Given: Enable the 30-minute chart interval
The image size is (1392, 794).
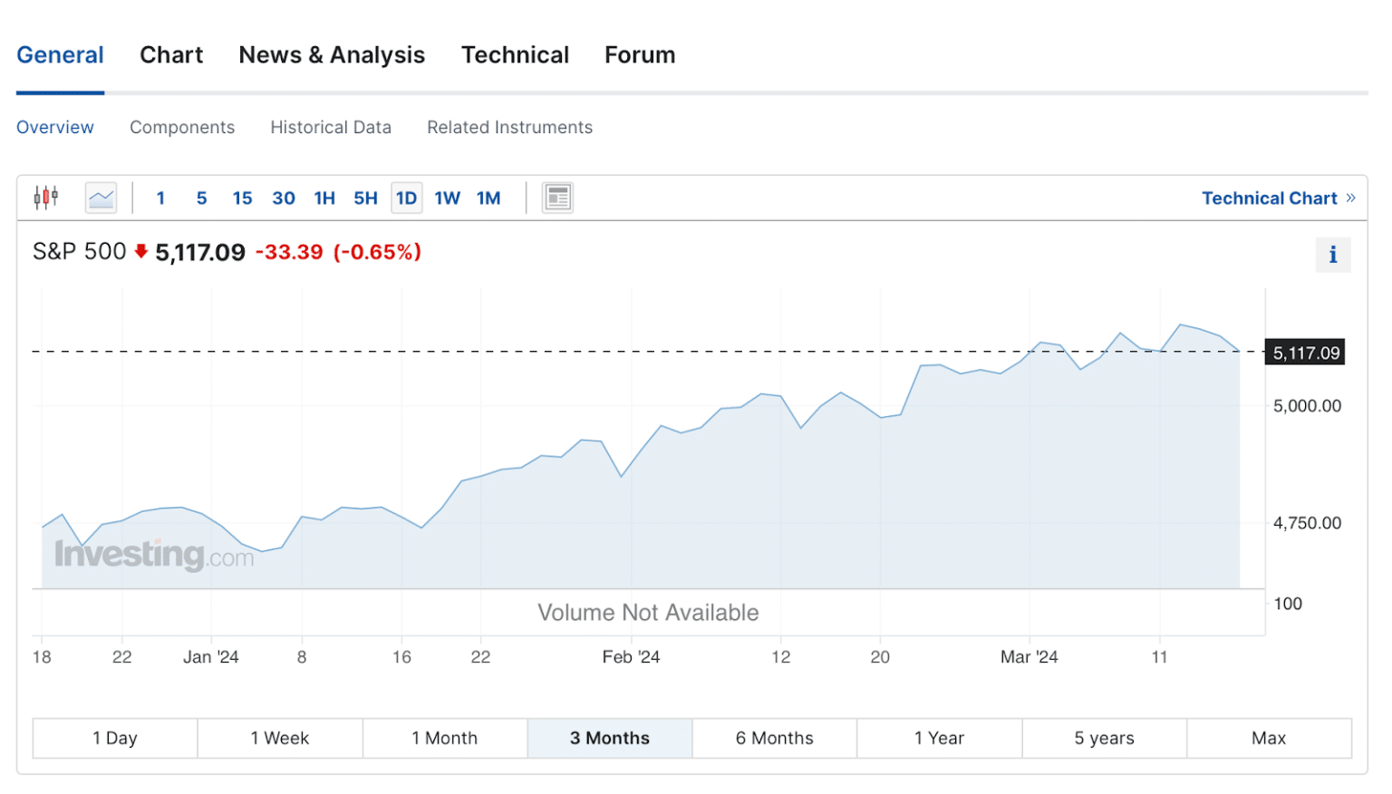Looking at the screenshot, I should pos(284,198).
